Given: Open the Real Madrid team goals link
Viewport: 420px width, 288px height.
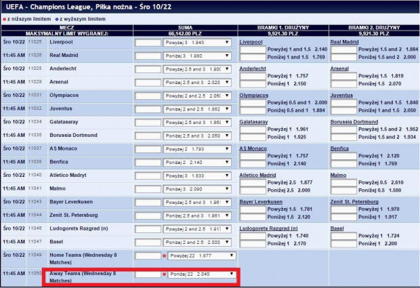Looking at the screenshot, I should (x=344, y=42).
